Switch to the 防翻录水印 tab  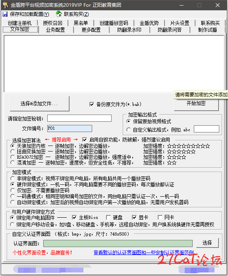click(129, 30)
